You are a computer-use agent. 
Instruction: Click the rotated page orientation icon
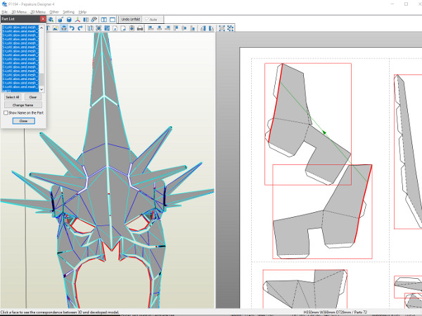tap(123, 28)
